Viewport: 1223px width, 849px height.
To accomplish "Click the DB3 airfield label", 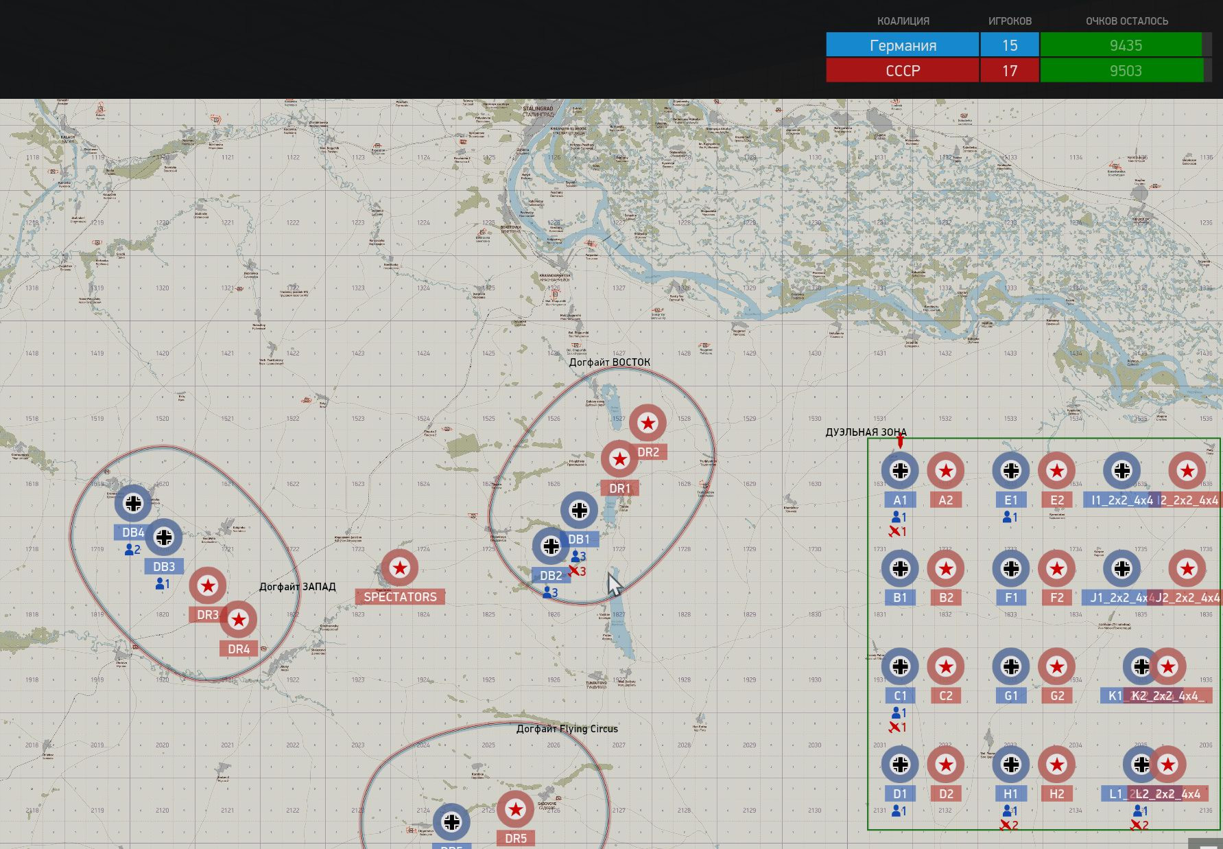I will pyautogui.click(x=164, y=567).
